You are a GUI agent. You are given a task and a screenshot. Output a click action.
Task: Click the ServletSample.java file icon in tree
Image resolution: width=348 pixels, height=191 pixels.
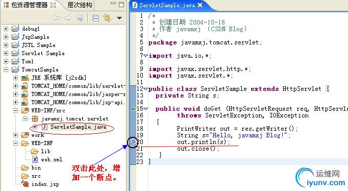(44, 127)
